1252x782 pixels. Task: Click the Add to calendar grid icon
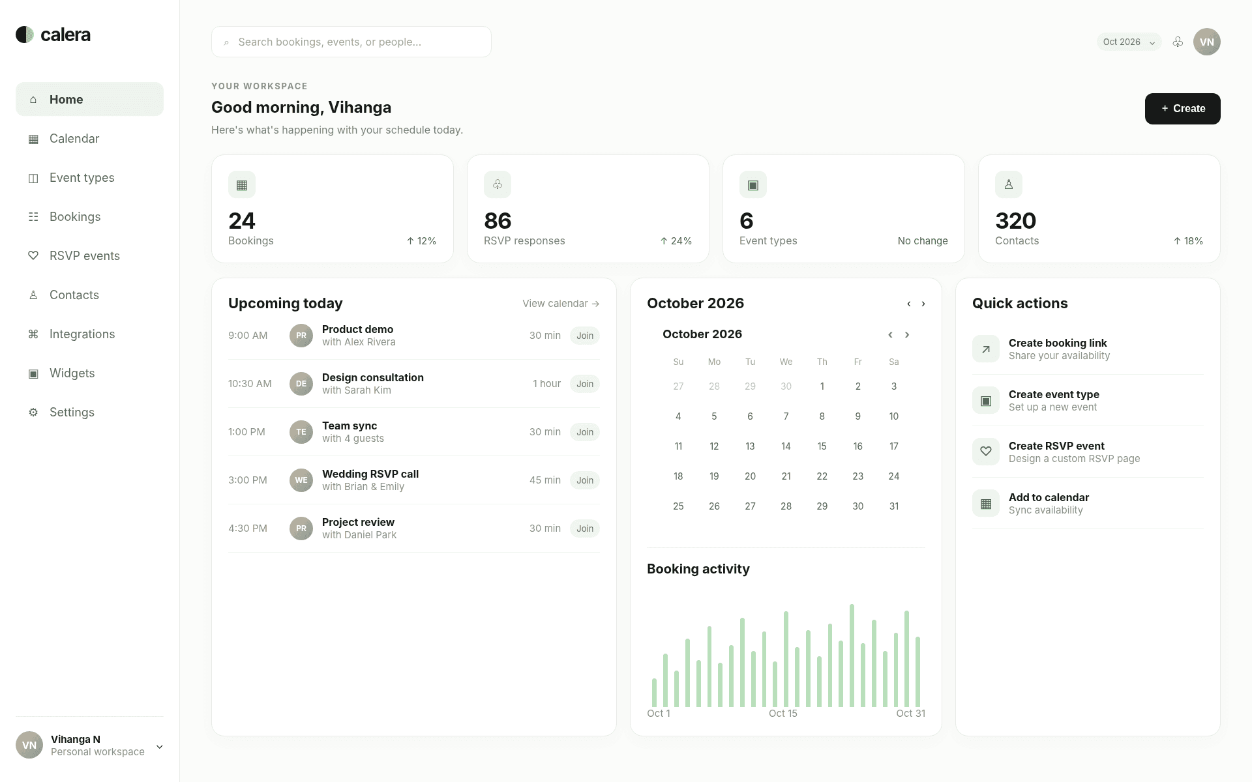[986, 504]
